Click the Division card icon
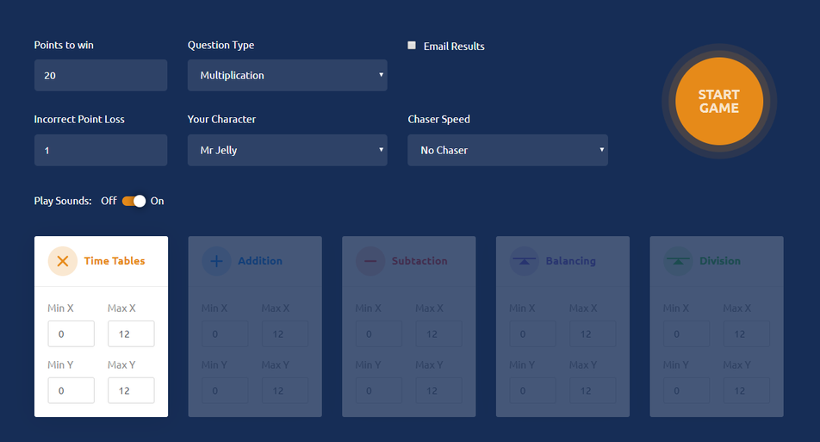The width and height of the screenshot is (820, 442). click(678, 261)
